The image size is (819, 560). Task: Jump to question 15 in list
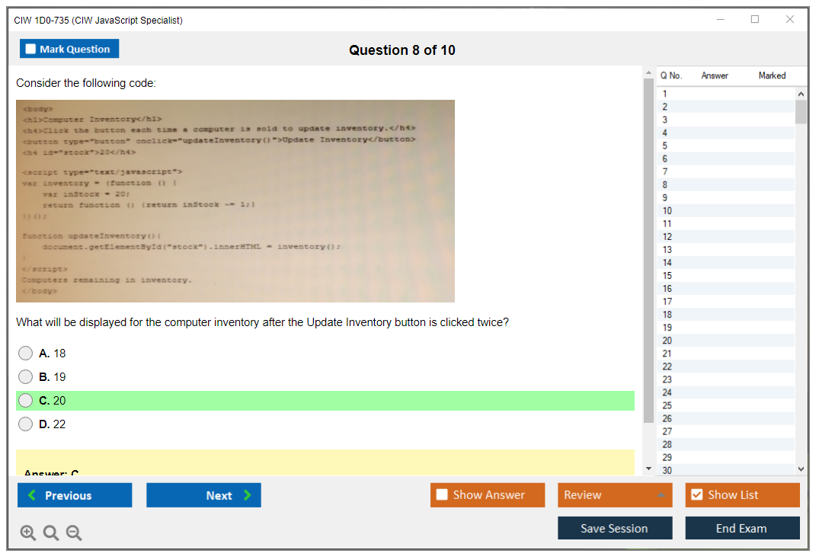(x=667, y=276)
